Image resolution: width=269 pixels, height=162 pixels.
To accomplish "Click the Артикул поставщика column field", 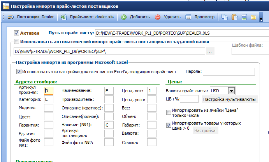I will pyautogui.click(x=109, y=134).
